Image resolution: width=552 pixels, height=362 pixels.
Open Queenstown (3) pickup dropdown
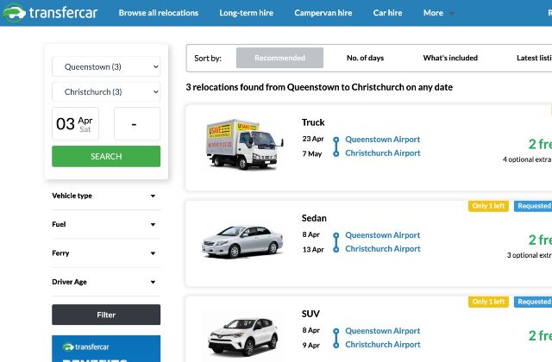click(x=106, y=66)
